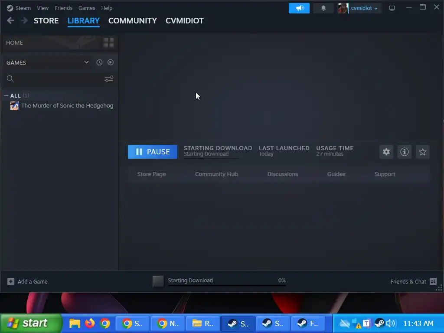Switch to Steam taskbar window F..

click(308, 323)
